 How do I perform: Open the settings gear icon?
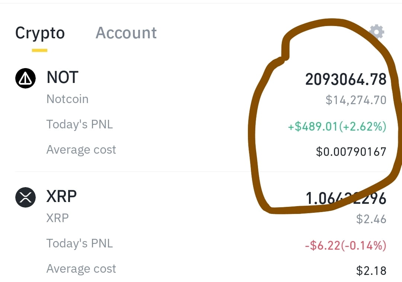tap(376, 32)
